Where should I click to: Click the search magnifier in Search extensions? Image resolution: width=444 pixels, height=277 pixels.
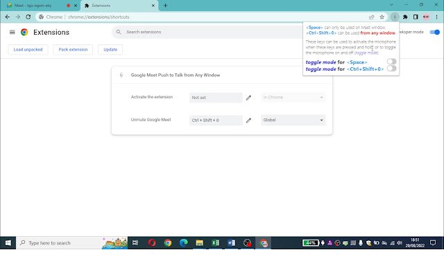tap(119, 32)
